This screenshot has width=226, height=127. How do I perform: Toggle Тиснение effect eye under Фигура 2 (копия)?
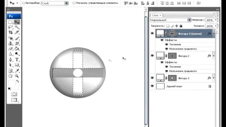(167, 44)
